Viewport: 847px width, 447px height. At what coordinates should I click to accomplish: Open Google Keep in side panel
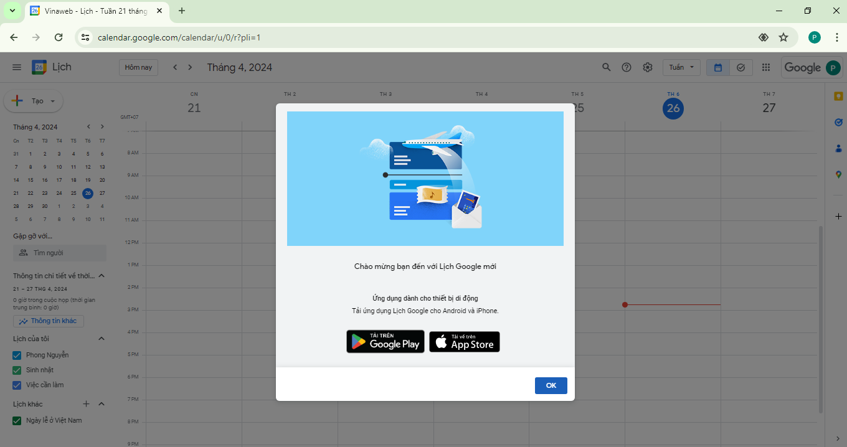point(838,96)
